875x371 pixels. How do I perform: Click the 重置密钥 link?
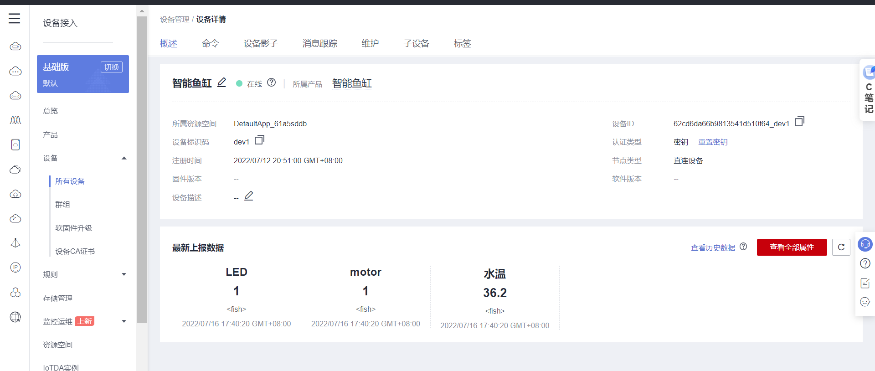713,142
